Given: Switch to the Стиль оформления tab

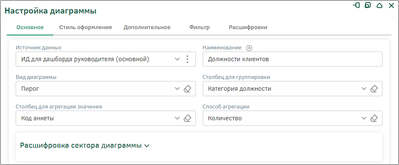Looking at the screenshot, I should pos(85,27).
